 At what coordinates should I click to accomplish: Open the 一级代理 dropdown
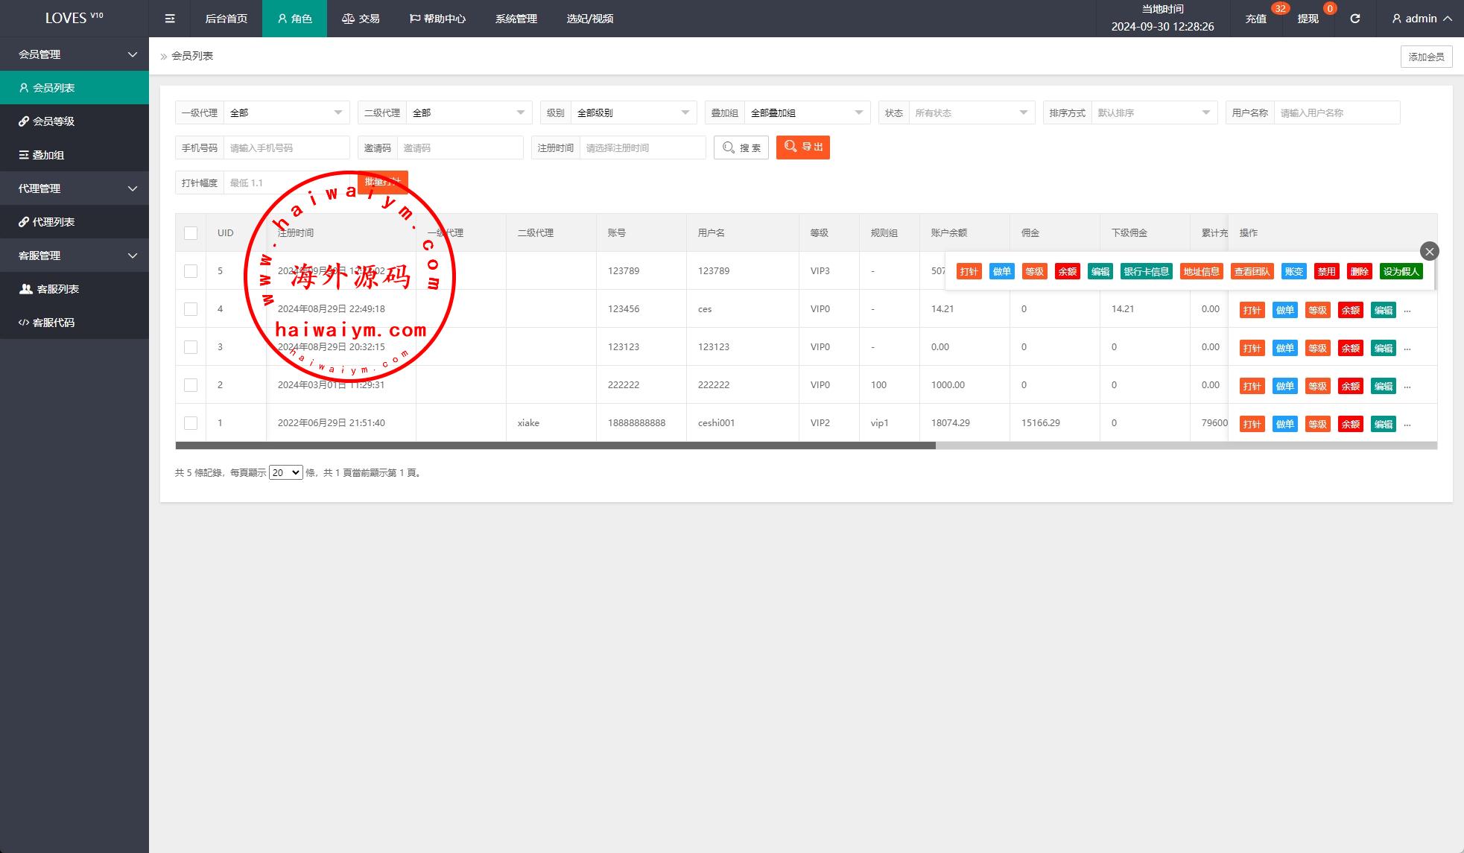pyautogui.click(x=286, y=113)
